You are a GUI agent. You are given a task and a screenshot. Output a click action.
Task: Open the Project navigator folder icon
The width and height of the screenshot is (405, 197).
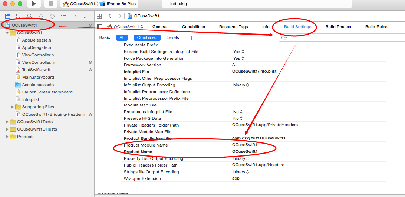7,16
